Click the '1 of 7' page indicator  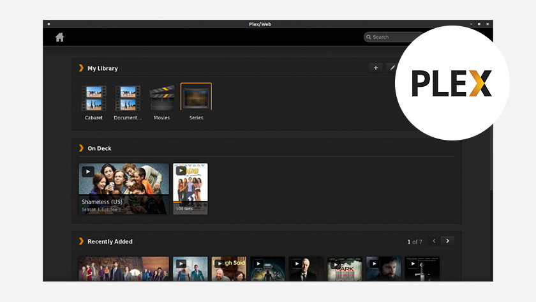415,242
